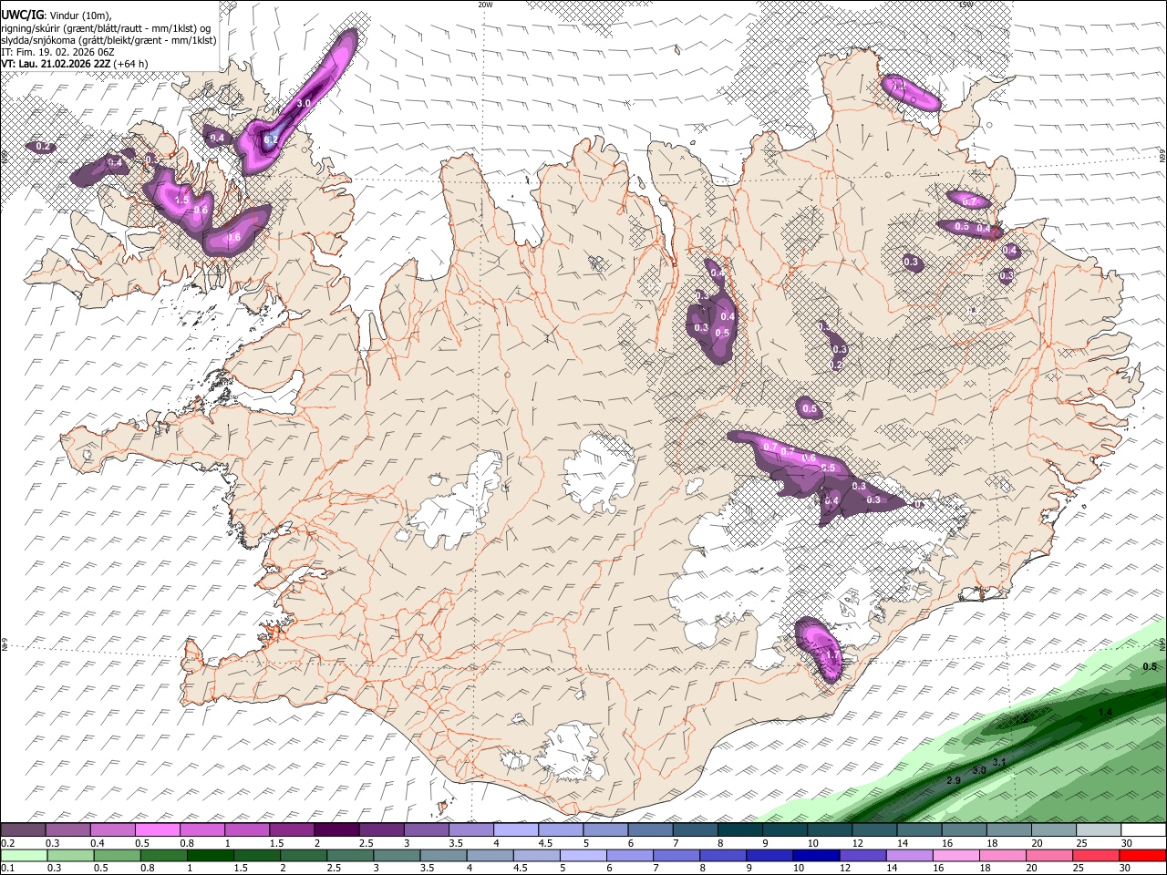Pick palest green rain swatch between 0.1 and 0.3

(x=23, y=855)
